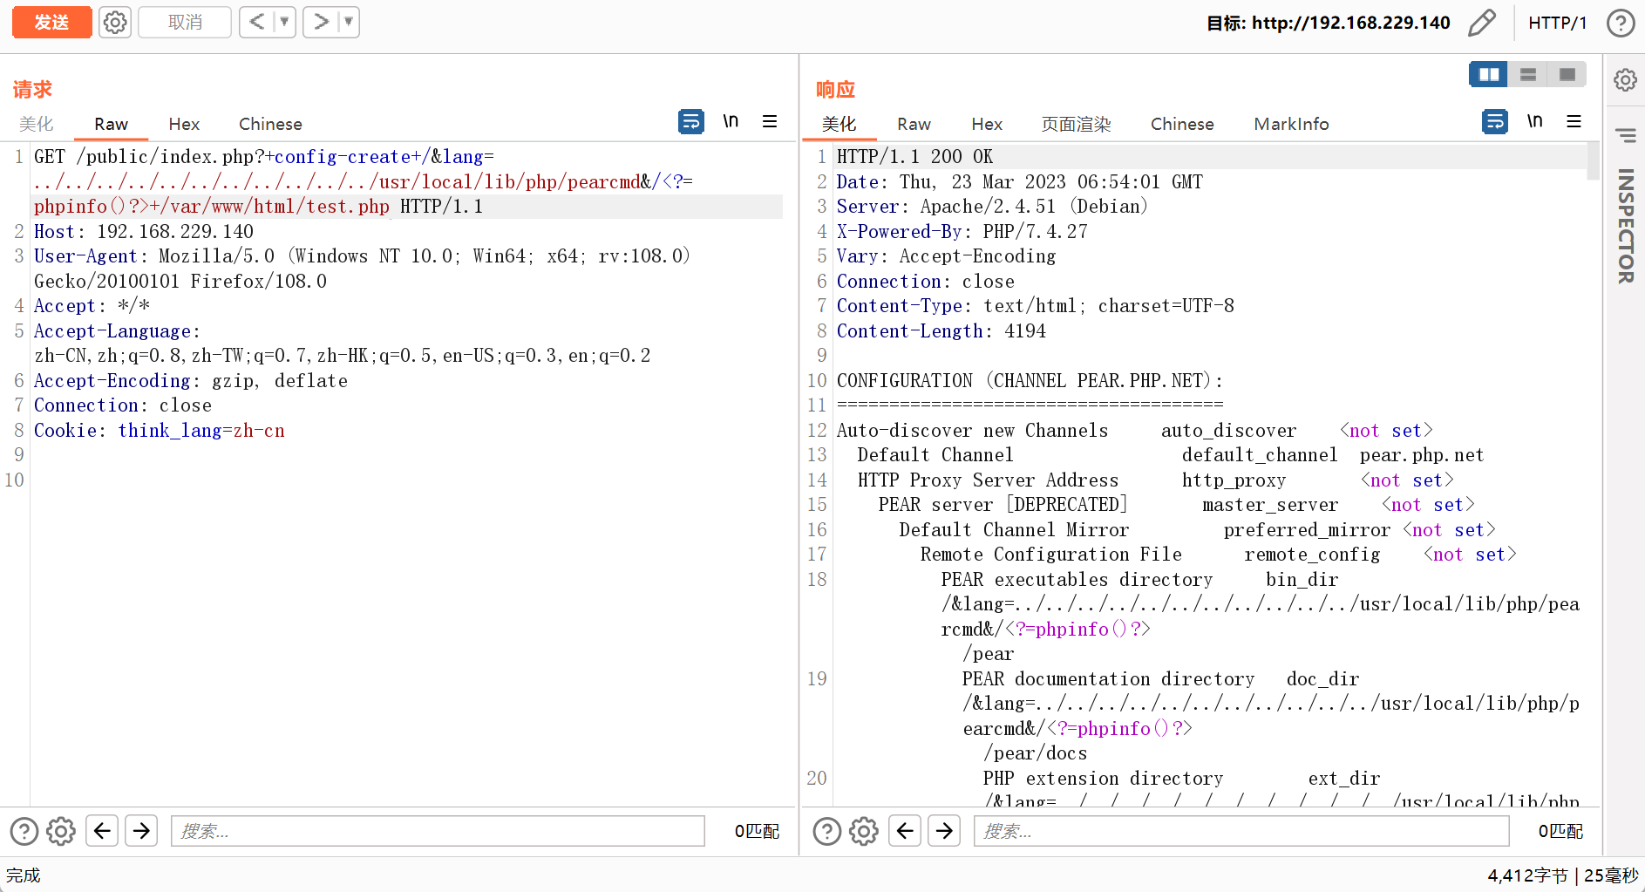Focus the response search input field
Viewport: 1645px width, 892px height.
tap(1241, 831)
